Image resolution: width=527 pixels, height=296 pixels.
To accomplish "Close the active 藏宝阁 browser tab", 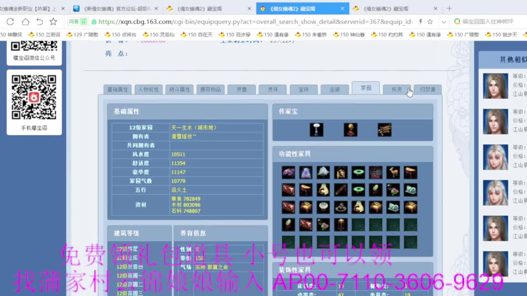I will pyautogui.click(x=343, y=8).
